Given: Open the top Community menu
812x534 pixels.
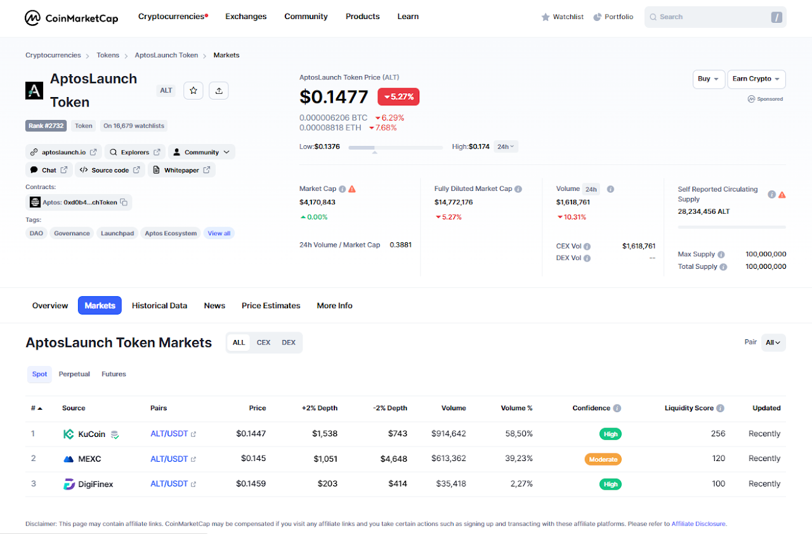Looking at the screenshot, I should pos(306,16).
